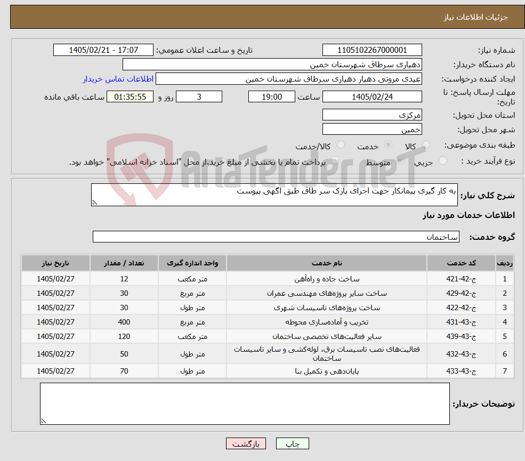Click service code ج-42-429
Viewport: 525px width, 461px height.
pyautogui.click(x=461, y=293)
